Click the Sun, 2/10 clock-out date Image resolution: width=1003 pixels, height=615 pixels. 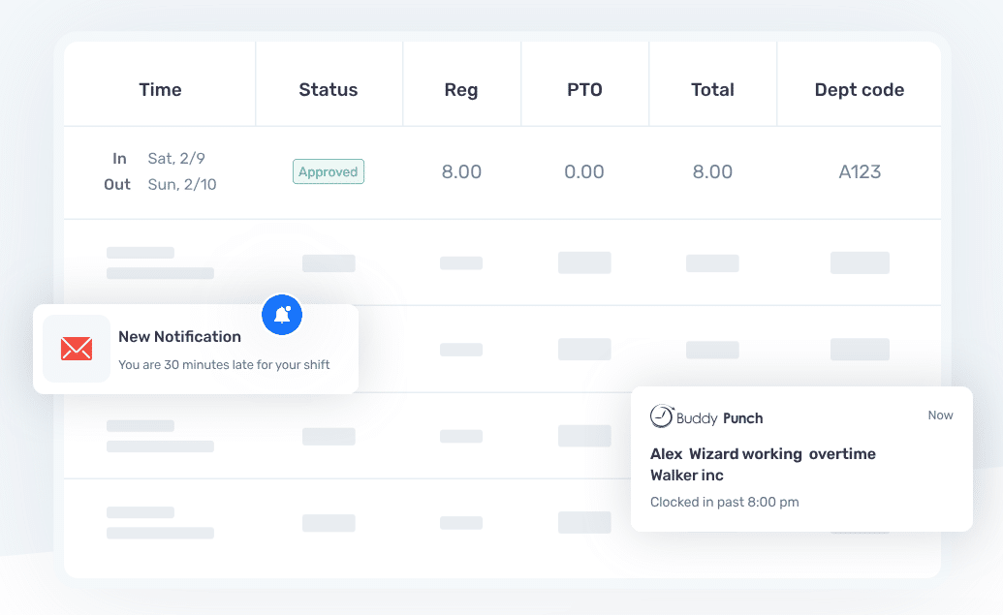click(x=182, y=185)
